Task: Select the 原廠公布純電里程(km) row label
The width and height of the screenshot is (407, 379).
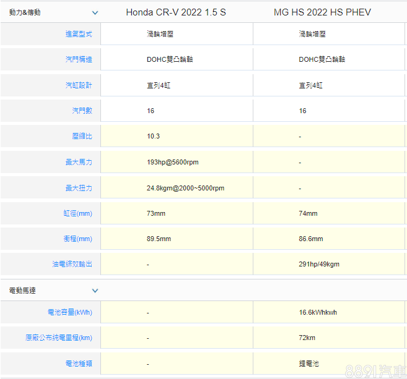Action: (x=59, y=338)
